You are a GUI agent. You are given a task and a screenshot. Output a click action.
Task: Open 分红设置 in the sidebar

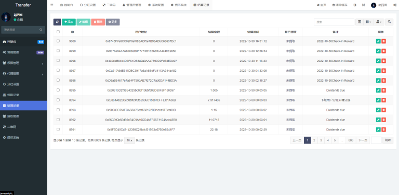pos(23,84)
